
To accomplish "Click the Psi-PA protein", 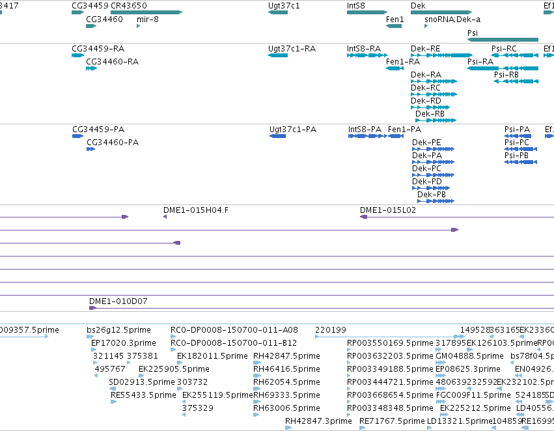I will pos(518,136).
